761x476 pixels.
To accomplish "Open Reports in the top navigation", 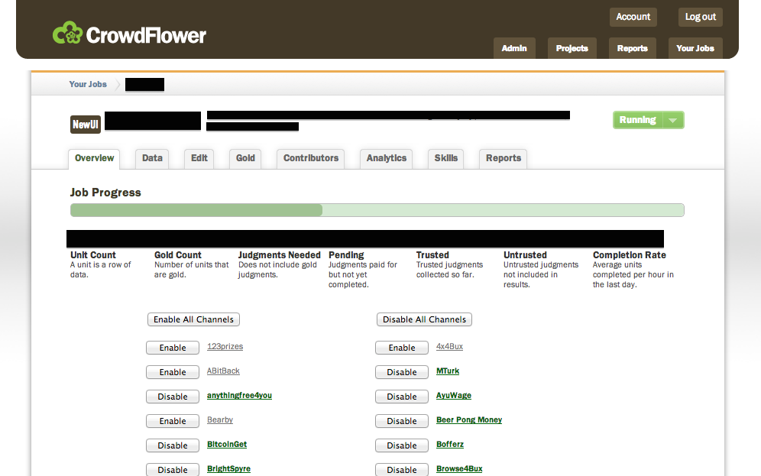I will (x=633, y=49).
